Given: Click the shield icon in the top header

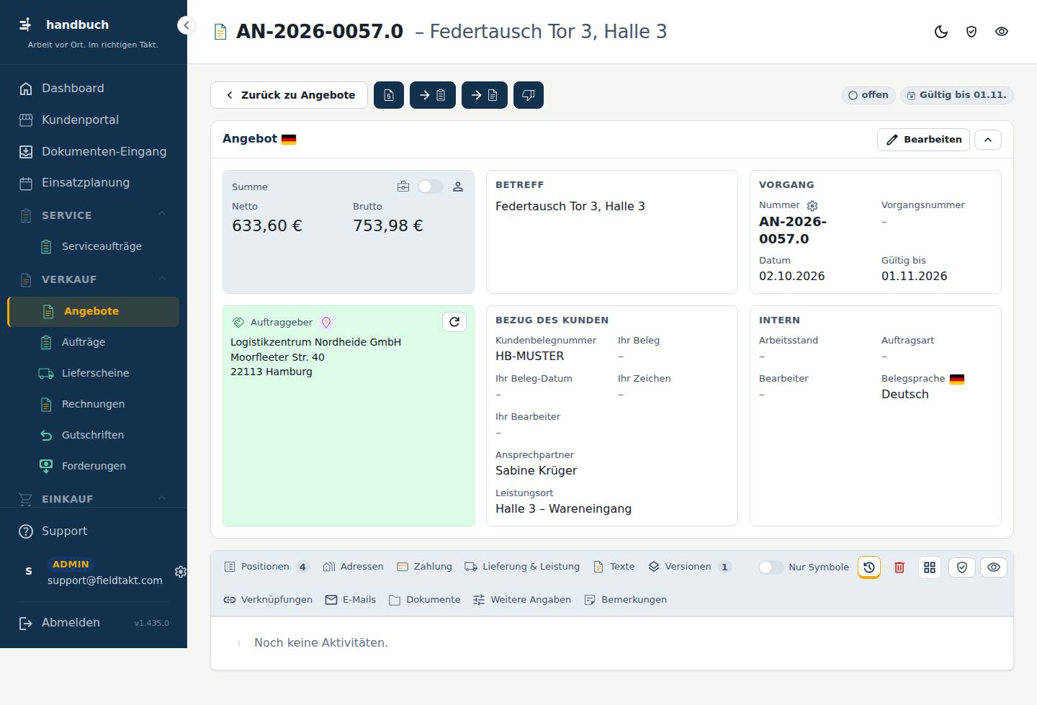Looking at the screenshot, I should pos(971,32).
